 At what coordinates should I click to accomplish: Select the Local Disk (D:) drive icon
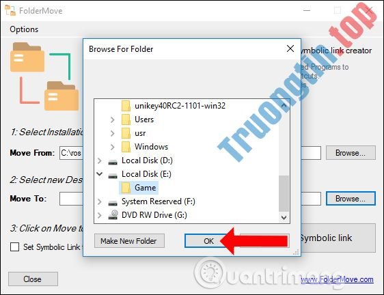pos(113,162)
